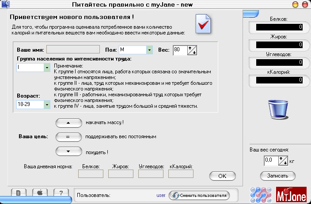Click the app icon in the title bar
The width and height of the screenshot is (311, 204).
[5, 4]
